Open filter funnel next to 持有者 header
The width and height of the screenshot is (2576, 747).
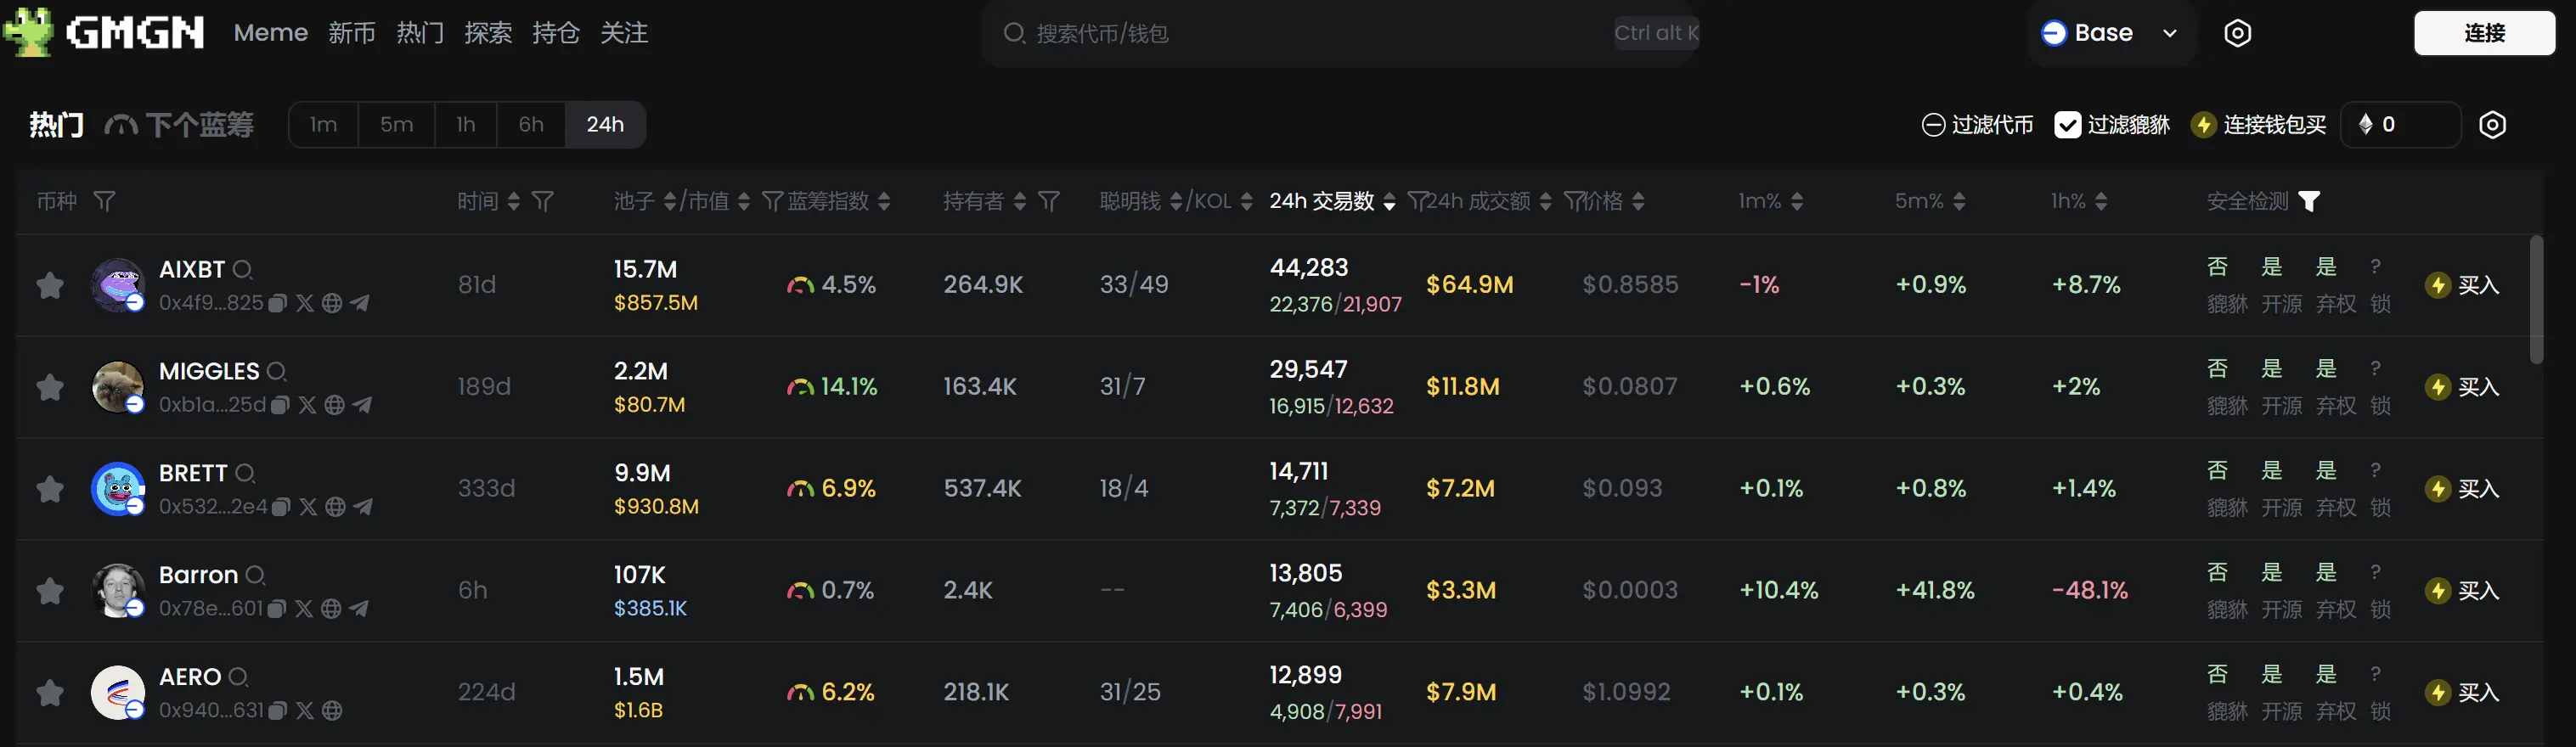pyautogui.click(x=1048, y=201)
